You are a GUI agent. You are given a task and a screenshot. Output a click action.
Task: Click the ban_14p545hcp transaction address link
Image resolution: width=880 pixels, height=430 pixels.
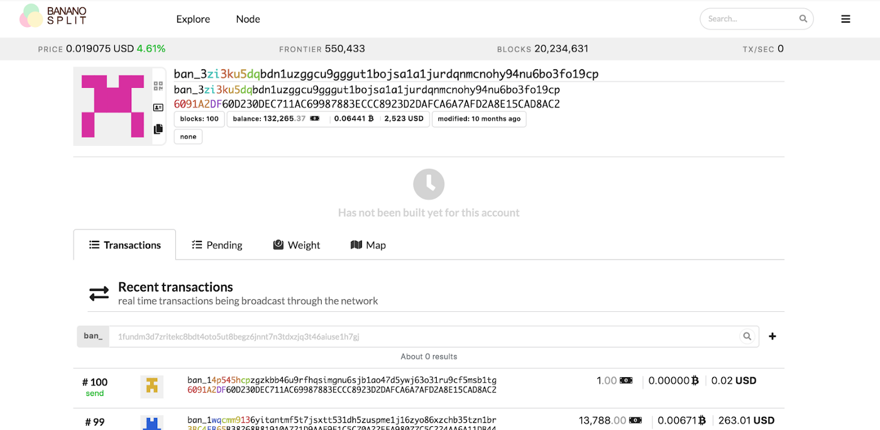pos(342,380)
